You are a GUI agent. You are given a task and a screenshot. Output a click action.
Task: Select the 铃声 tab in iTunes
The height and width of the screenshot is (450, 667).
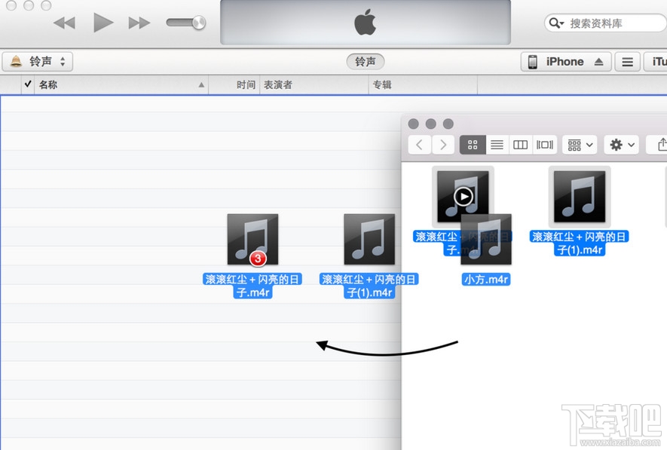(x=365, y=61)
